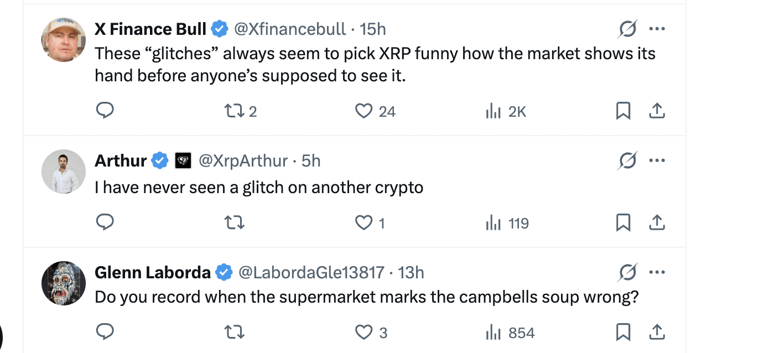
Task: Open @Xfinancebull's profile via username
Action: (291, 29)
